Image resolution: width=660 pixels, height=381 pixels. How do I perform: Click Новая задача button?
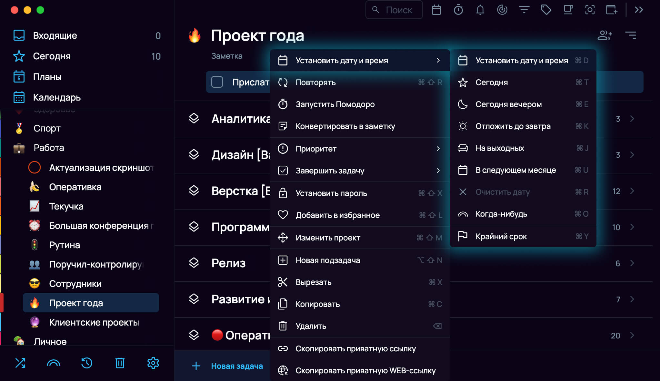[x=236, y=366]
